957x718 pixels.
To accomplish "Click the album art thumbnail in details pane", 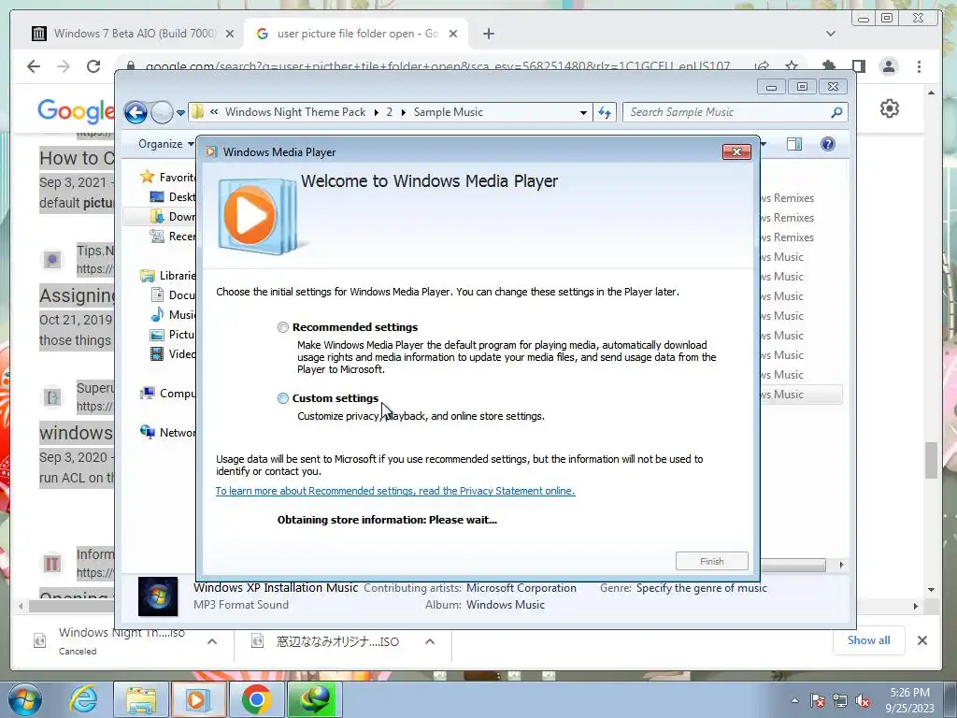I will click(158, 596).
